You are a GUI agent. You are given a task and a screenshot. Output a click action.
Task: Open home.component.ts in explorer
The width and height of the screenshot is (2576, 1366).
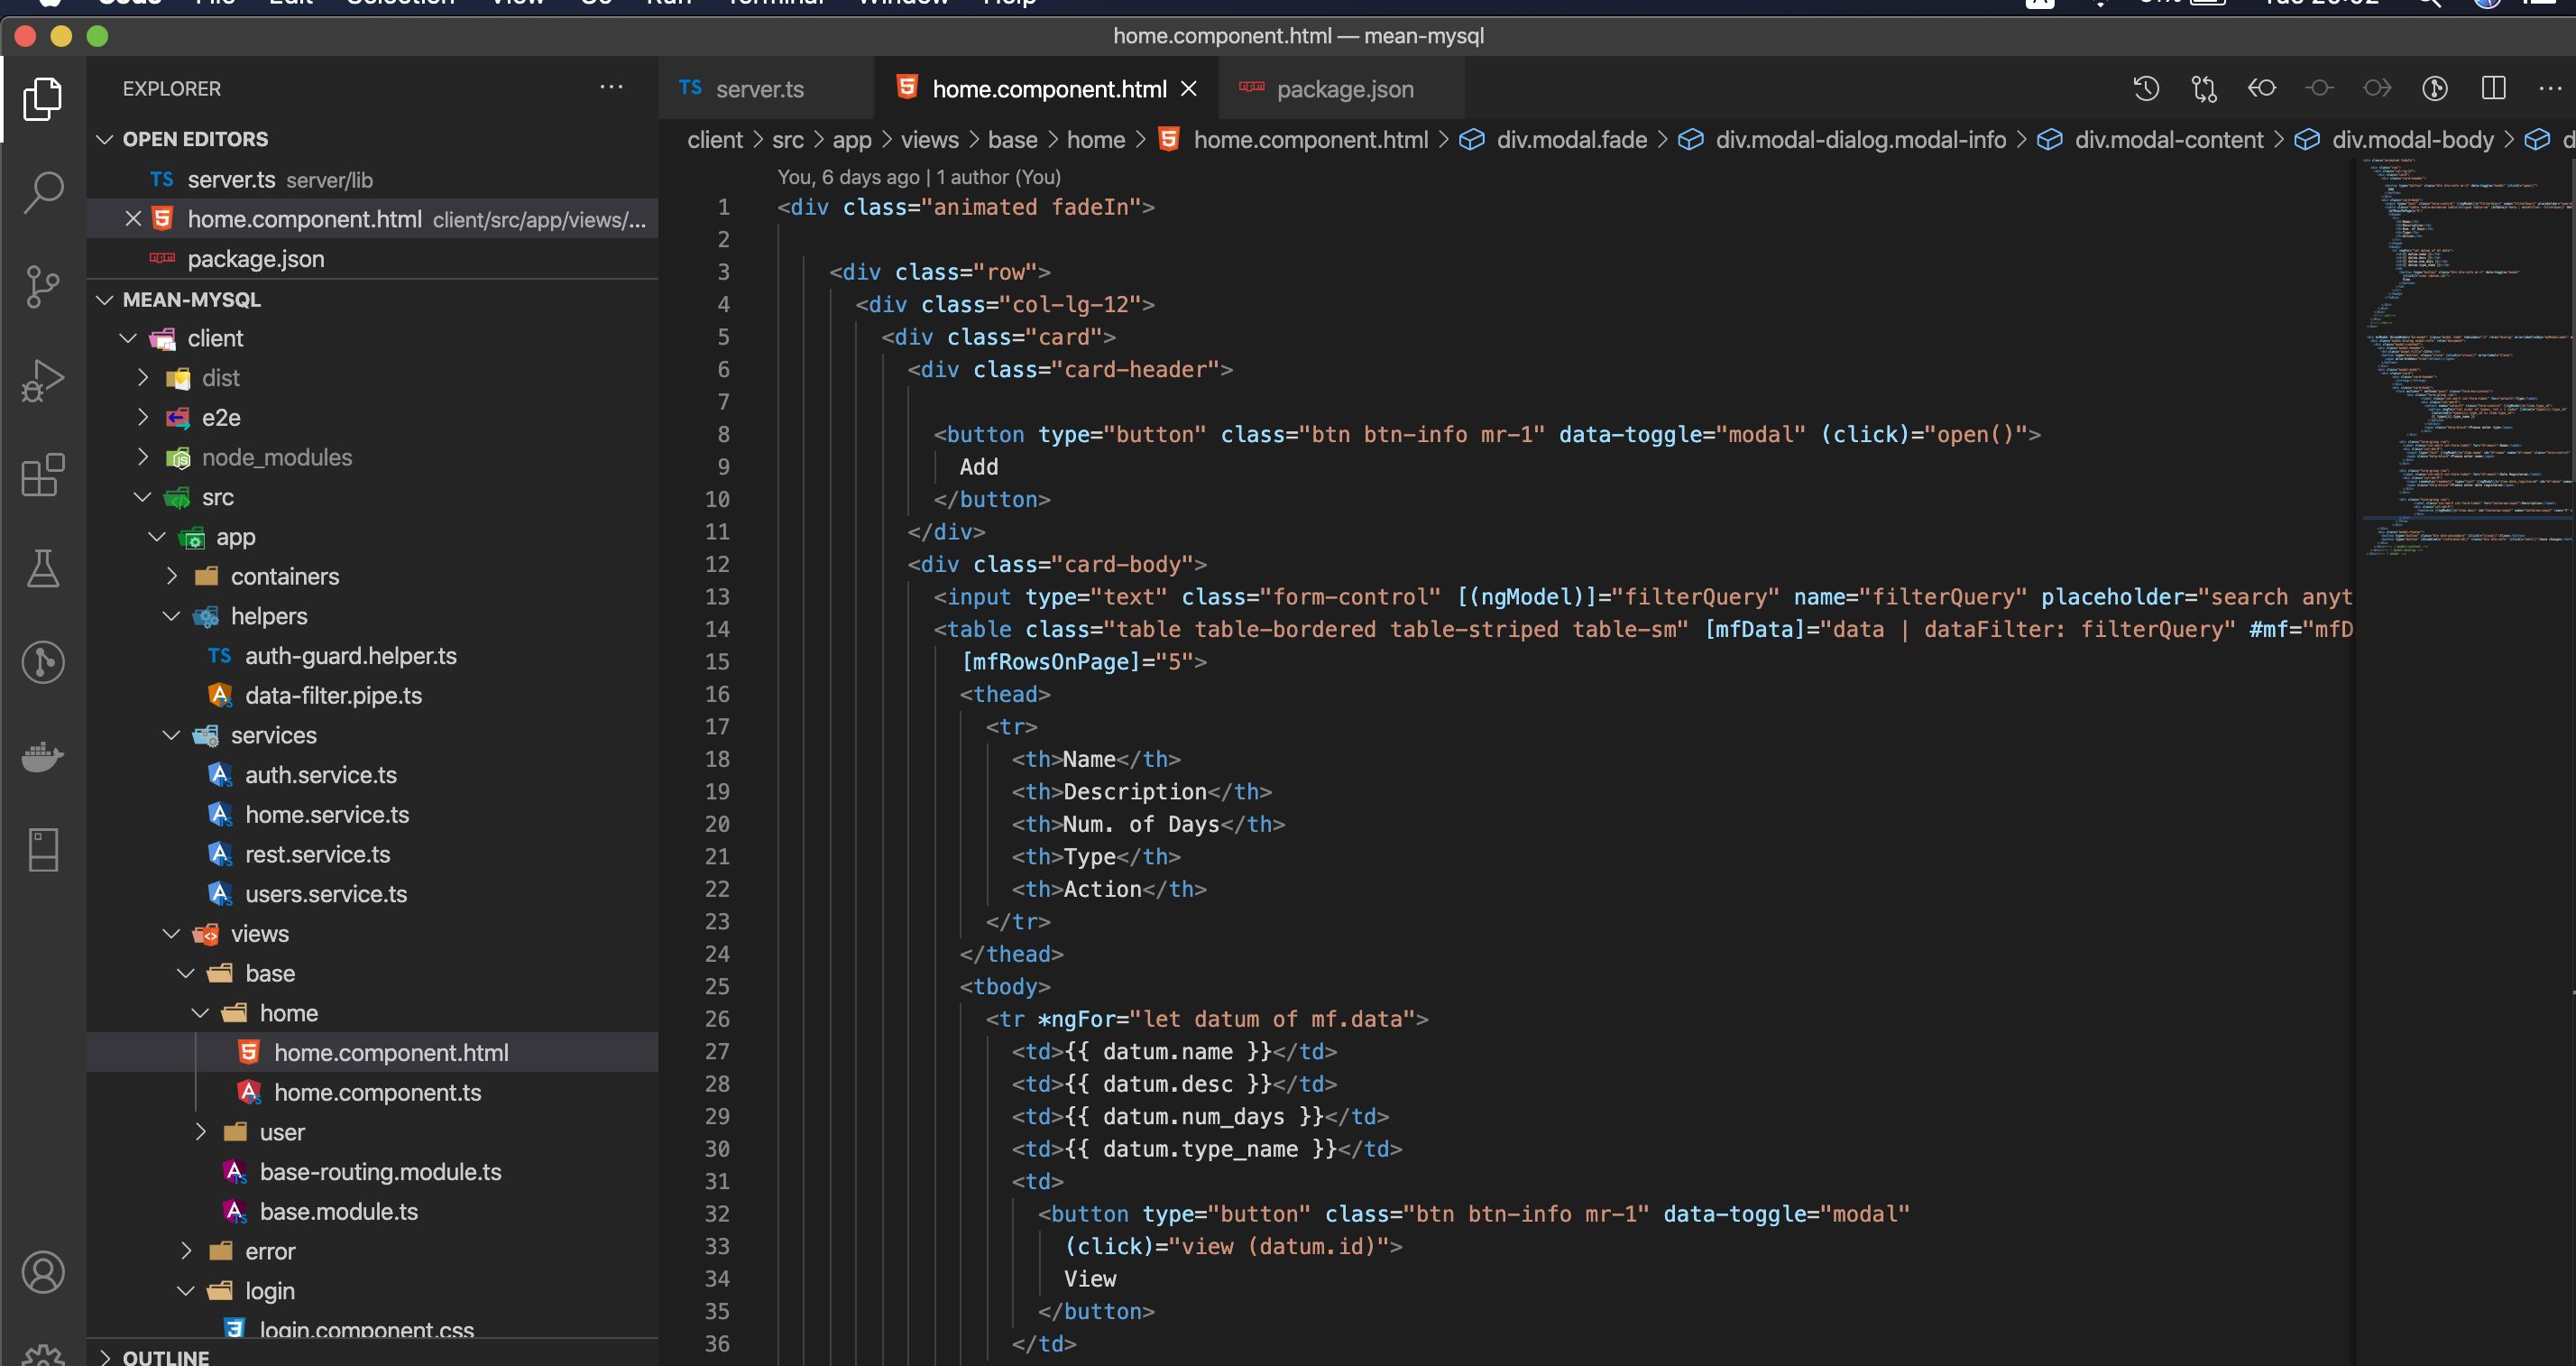(377, 1092)
